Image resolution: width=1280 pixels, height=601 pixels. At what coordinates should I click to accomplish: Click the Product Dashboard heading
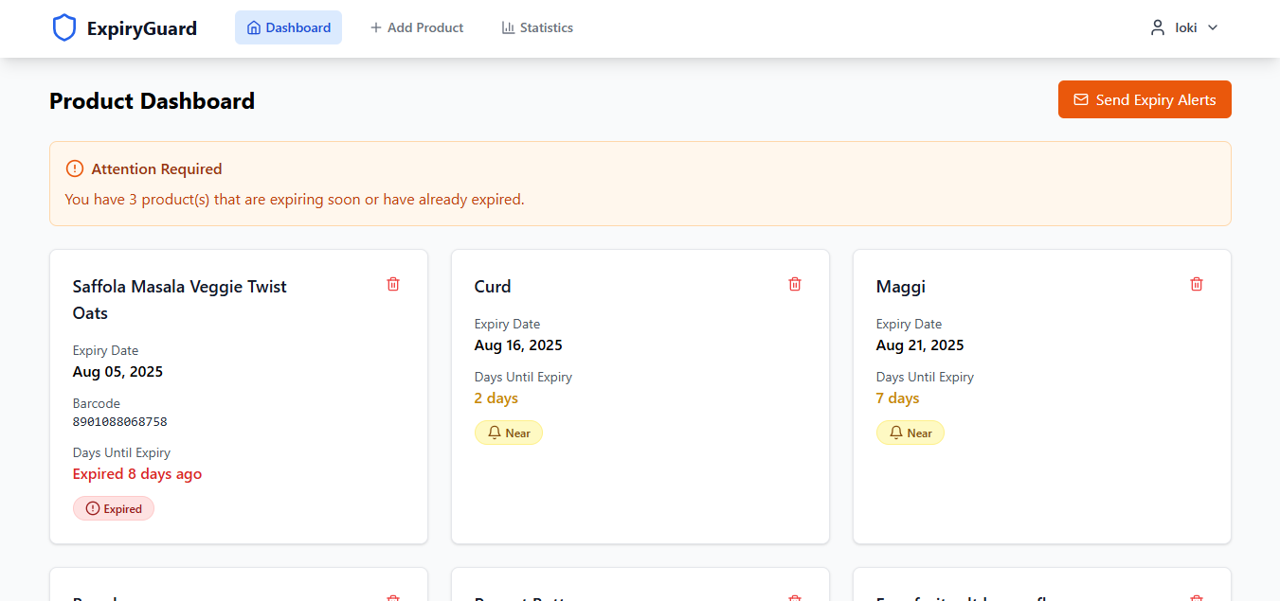coord(152,101)
